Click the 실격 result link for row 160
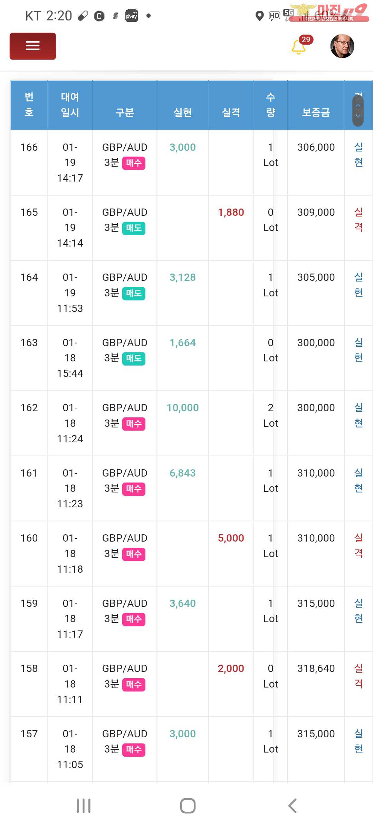The height and width of the screenshot is (830, 373). pos(358,546)
